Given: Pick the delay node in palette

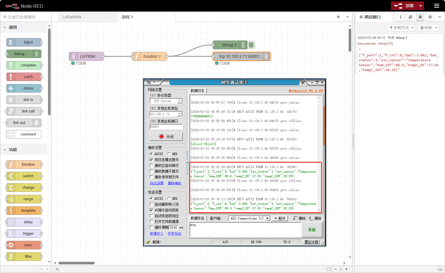Looking at the screenshot, I should pos(24,222).
